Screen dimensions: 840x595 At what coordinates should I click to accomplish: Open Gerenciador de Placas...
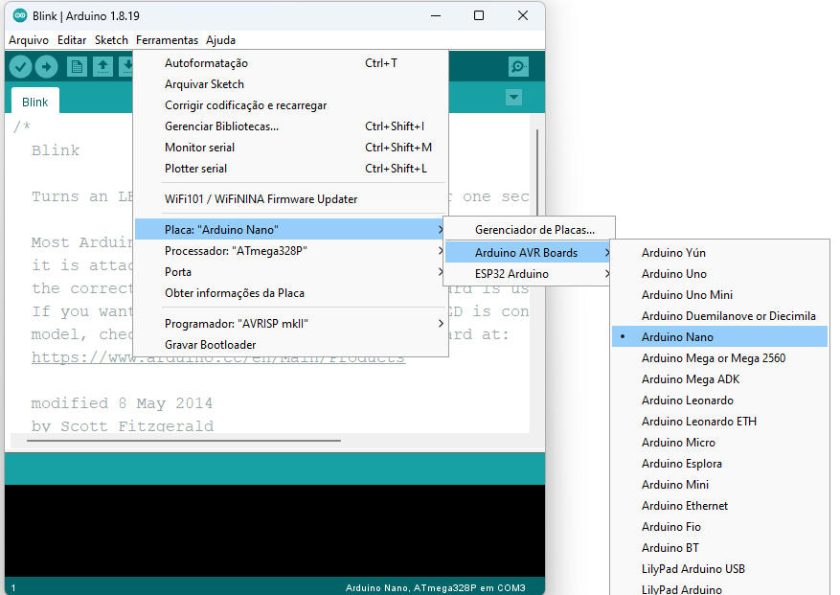point(530,230)
